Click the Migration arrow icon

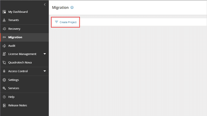(4, 37)
